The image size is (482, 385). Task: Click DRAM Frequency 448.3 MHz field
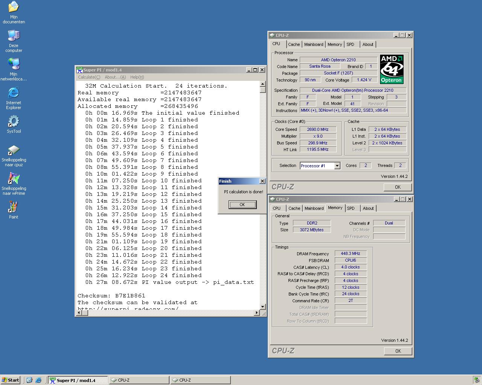click(x=351, y=254)
